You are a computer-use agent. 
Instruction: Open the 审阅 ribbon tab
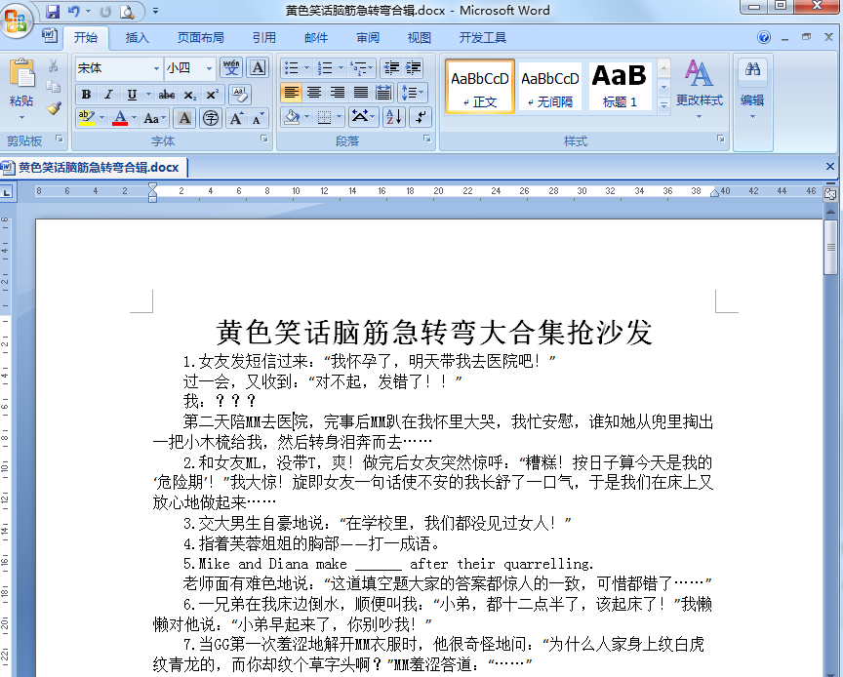[x=368, y=37]
